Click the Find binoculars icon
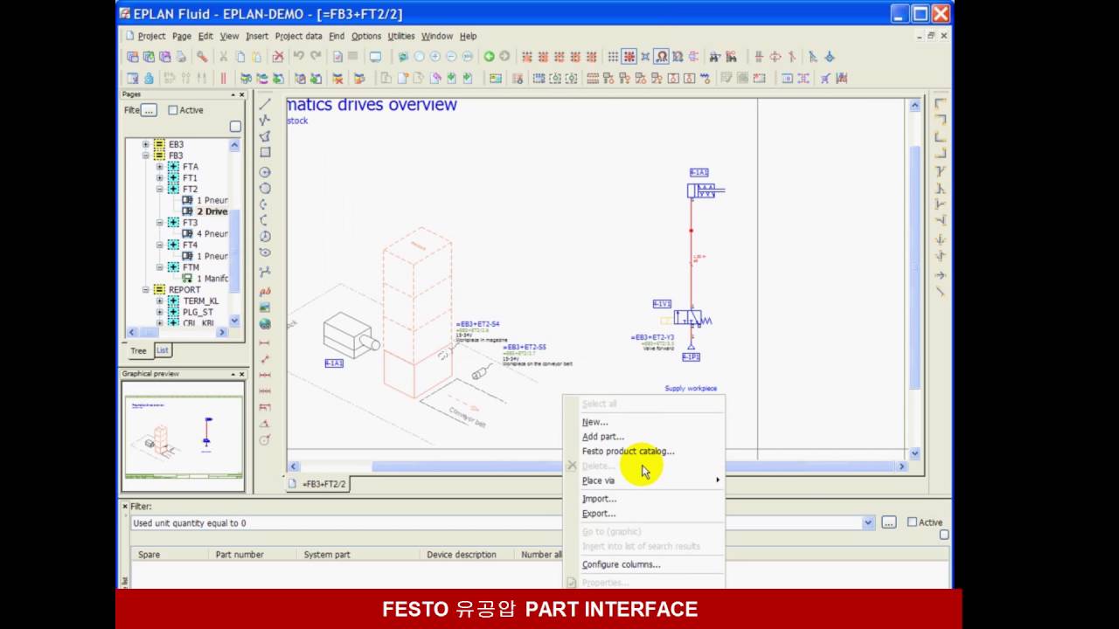 [x=715, y=57]
